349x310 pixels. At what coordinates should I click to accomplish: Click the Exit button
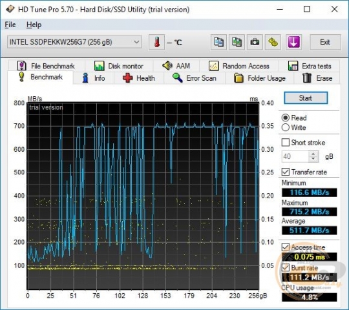pos(325,42)
